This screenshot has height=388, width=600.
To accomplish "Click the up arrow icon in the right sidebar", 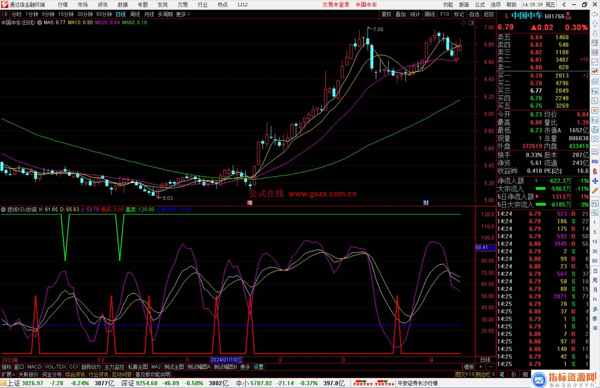I will coord(595,24).
